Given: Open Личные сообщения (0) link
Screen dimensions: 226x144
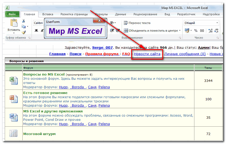Looking at the screenshot, I should point(185,54).
